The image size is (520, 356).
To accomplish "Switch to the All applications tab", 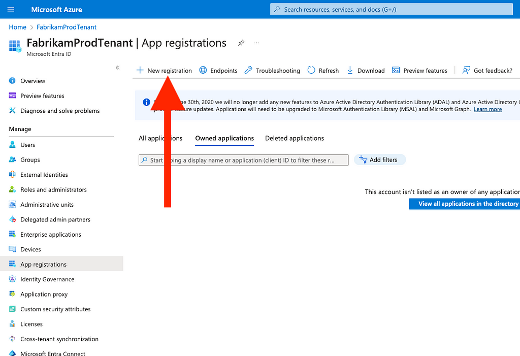I will pos(160,138).
